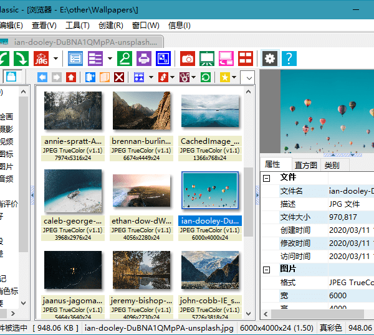Expand the address path dropdown chevron
The width and height of the screenshot is (374, 335).
click(247, 77)
